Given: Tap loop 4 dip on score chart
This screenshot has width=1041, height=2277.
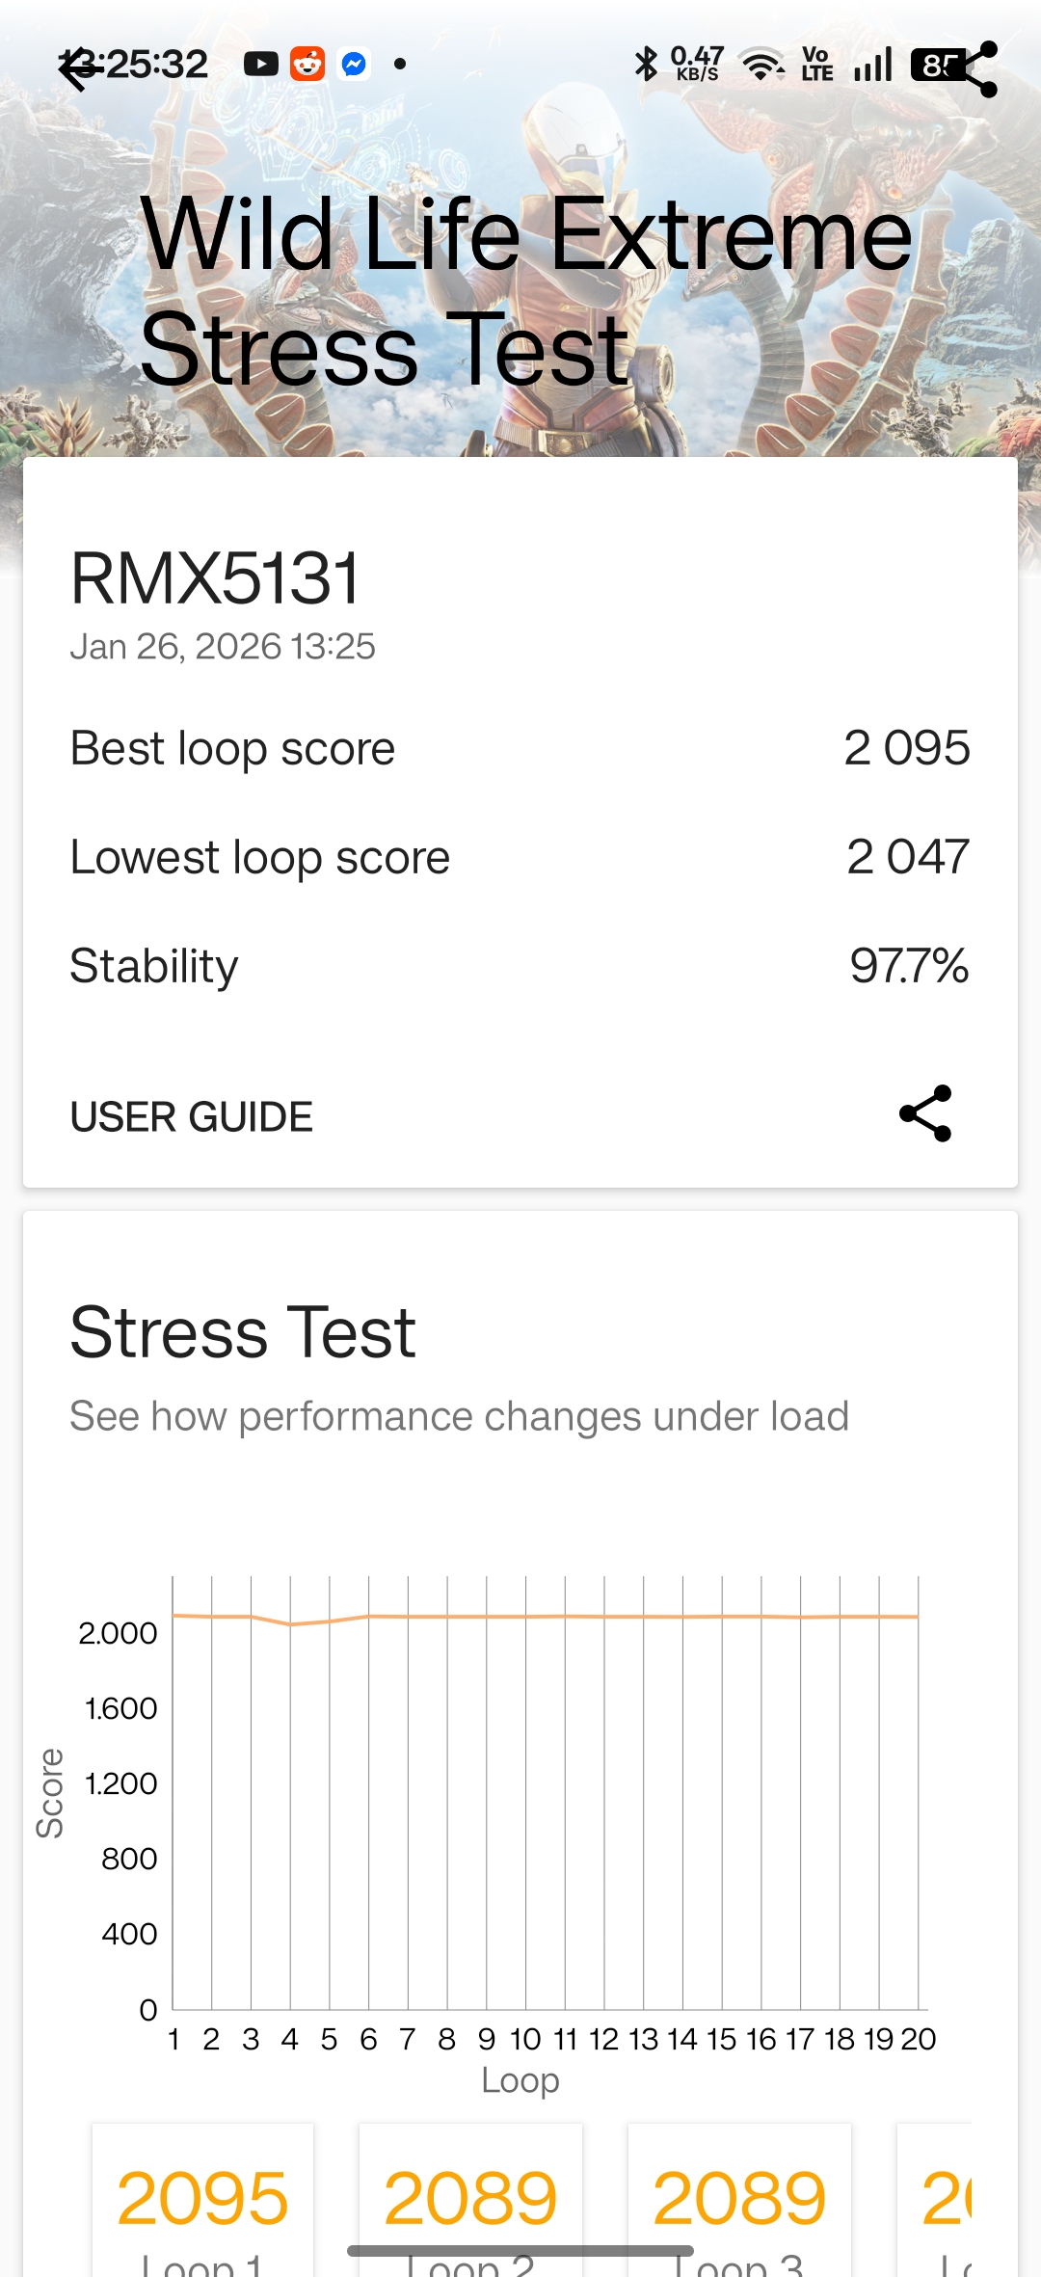Looking at the screenshot, I should pyautogui.click(x=290, y=1624).
